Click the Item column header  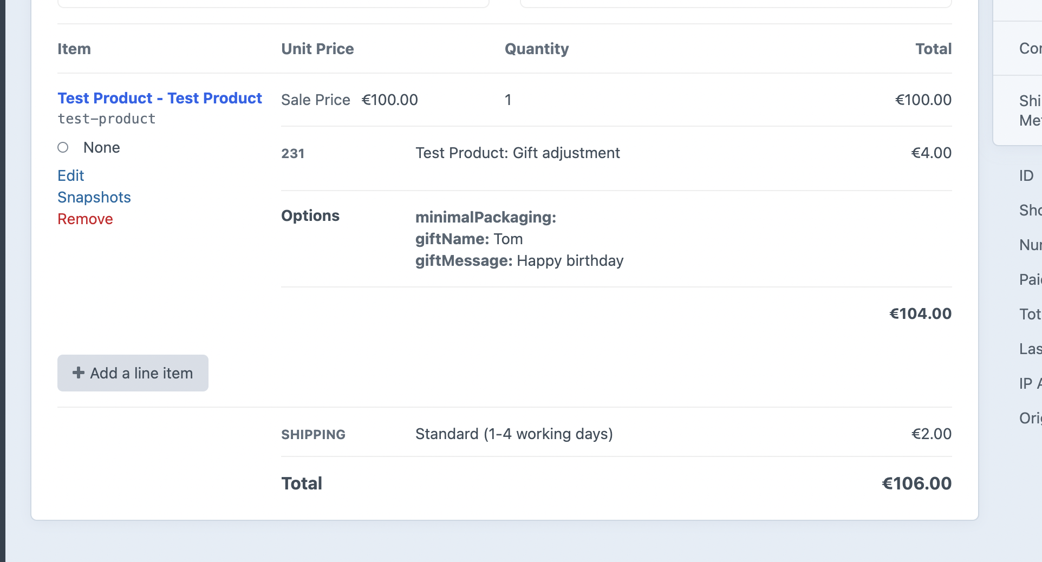point(74,49)
